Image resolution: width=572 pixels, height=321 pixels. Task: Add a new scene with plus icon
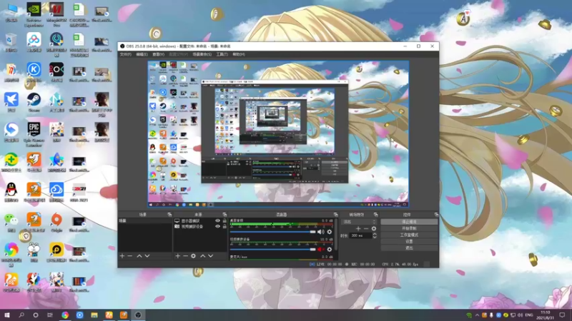coord(122,256)
